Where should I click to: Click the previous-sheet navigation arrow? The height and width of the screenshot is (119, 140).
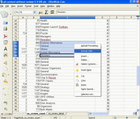coord(17,113)
